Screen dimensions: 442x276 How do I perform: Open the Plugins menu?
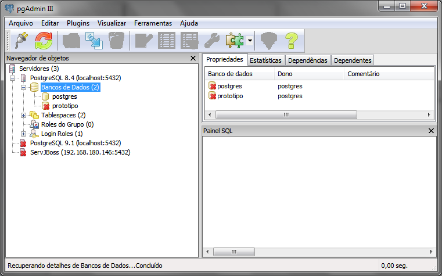click(78, 23)
